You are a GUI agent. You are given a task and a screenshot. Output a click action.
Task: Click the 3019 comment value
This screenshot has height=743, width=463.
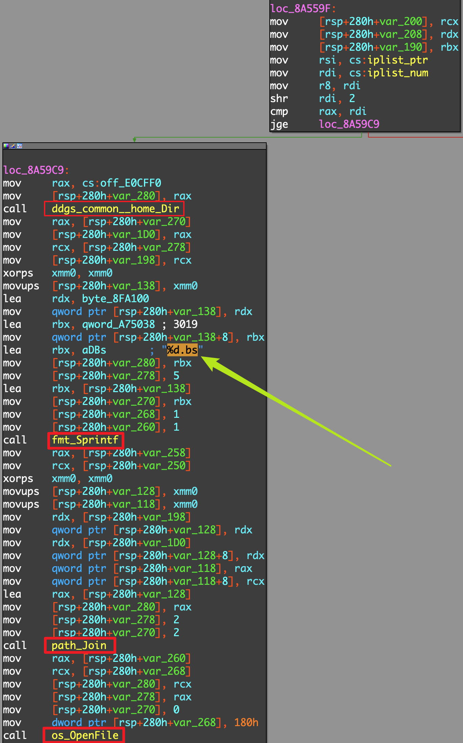click(185, 324)
